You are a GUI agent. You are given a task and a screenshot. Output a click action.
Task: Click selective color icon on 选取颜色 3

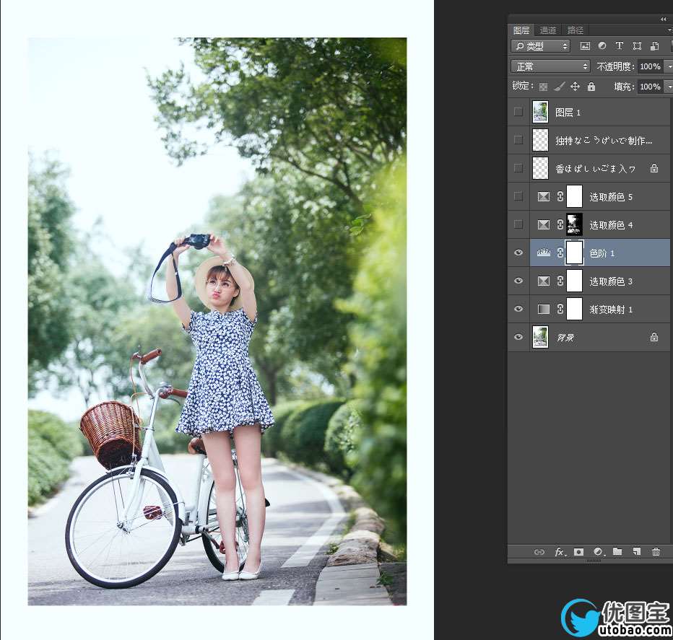[543, 281]
